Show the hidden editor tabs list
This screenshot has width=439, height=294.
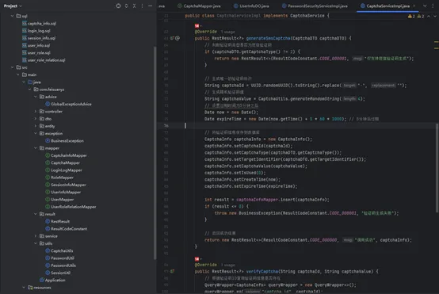coord(425,6)
